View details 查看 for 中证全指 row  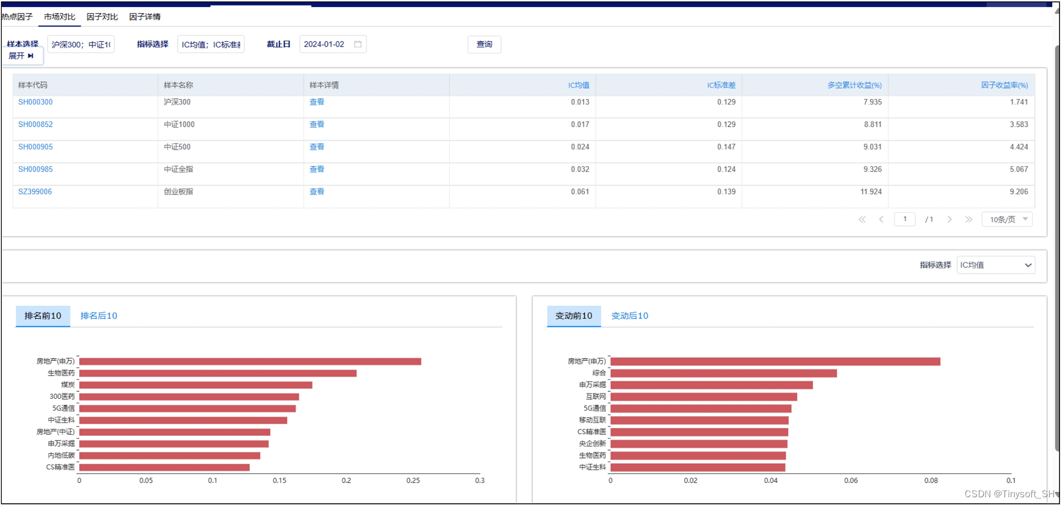tap(317, 169)
